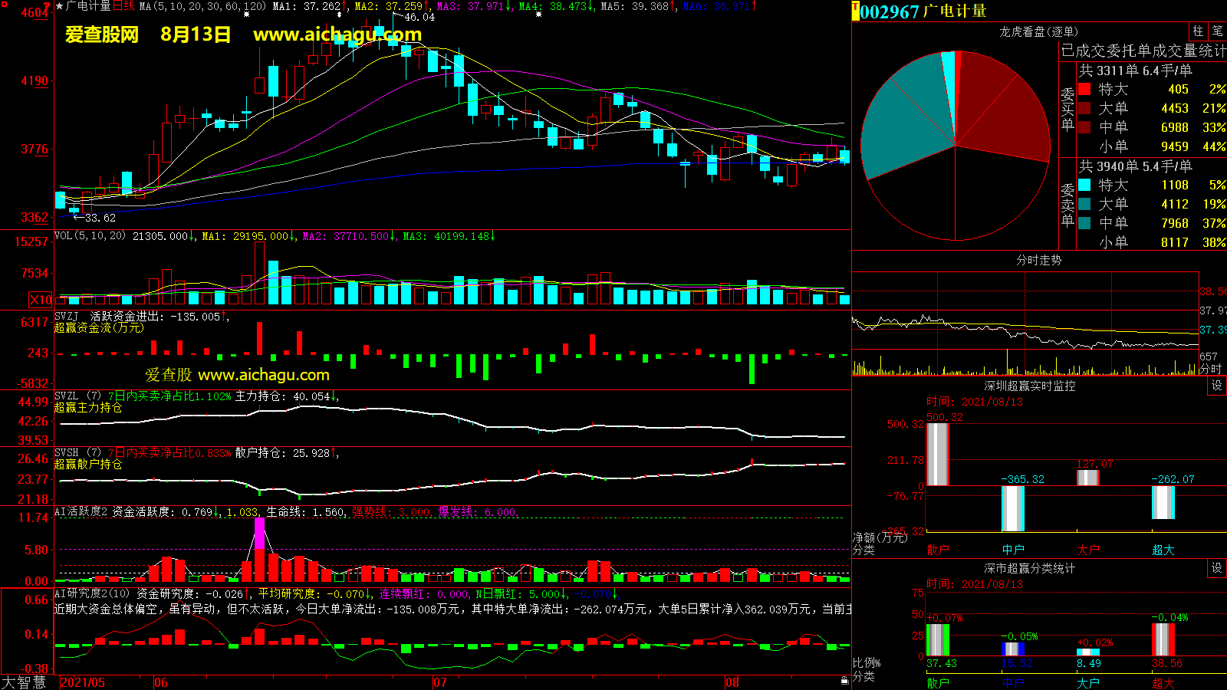
Task: Click the star icon before 广电计量 title
Action: point(60,6)
